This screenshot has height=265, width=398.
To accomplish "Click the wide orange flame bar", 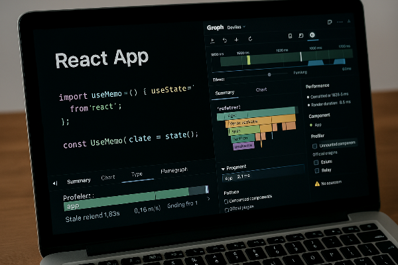I will click(x=261, y=121).
